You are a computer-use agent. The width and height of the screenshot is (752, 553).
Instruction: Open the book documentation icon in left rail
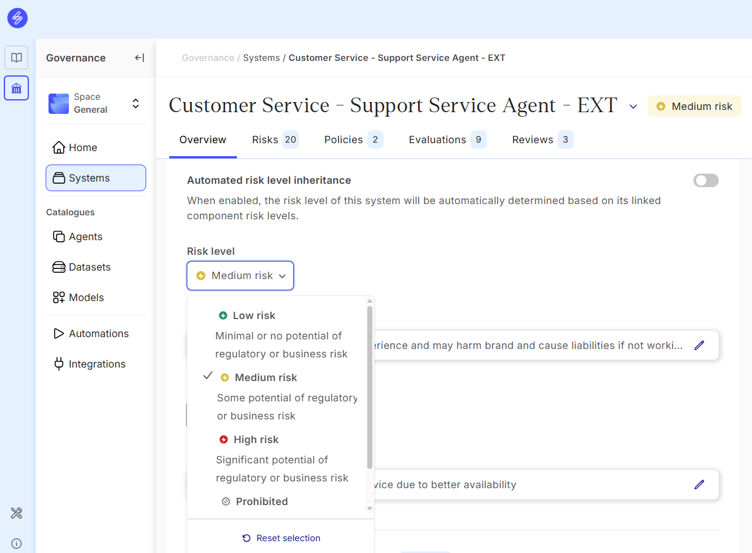pyautogui.click(x=16, y=57)
